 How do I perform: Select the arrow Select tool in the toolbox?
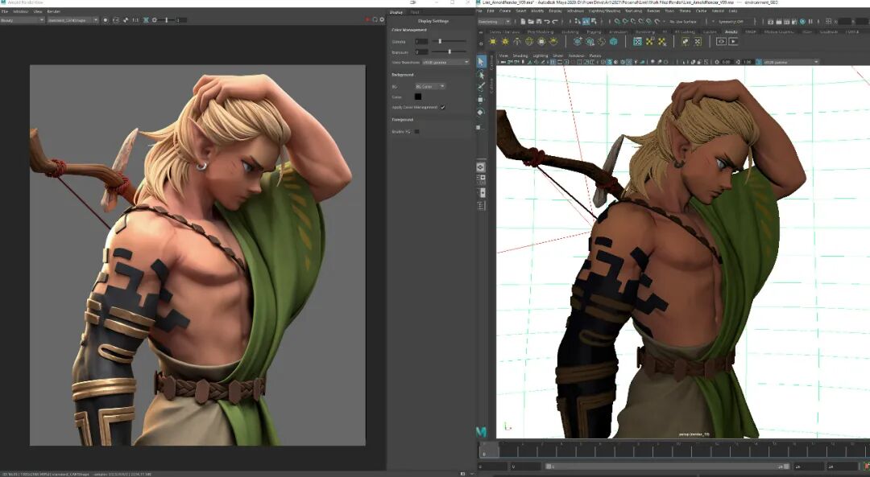(x=481, y=61)
